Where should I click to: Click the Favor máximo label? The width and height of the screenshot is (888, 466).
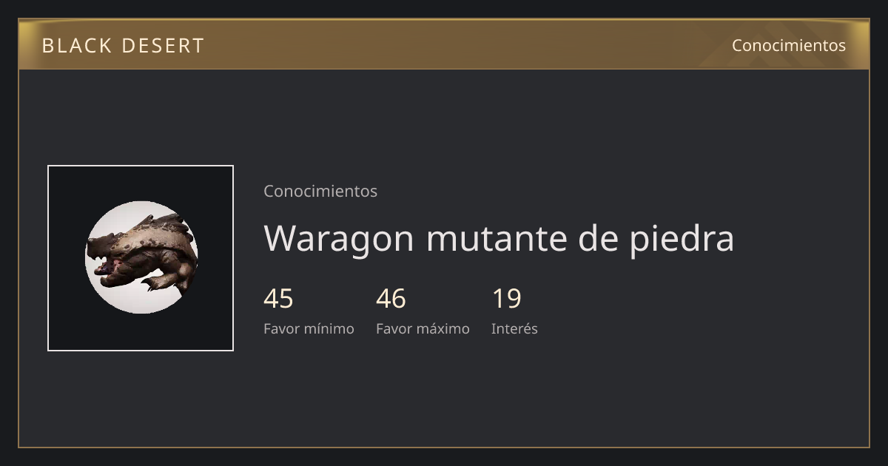click(x=423, y=328)
